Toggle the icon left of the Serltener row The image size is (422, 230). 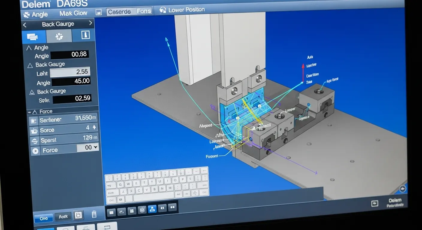[33, 121]
